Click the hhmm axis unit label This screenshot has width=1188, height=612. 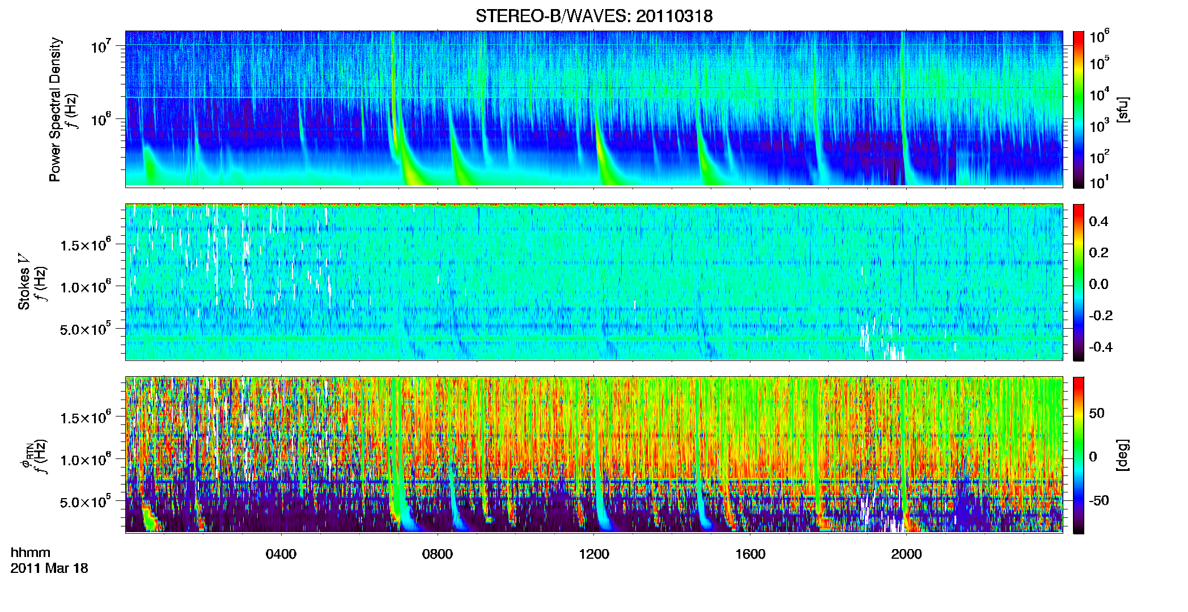point(31,552)
